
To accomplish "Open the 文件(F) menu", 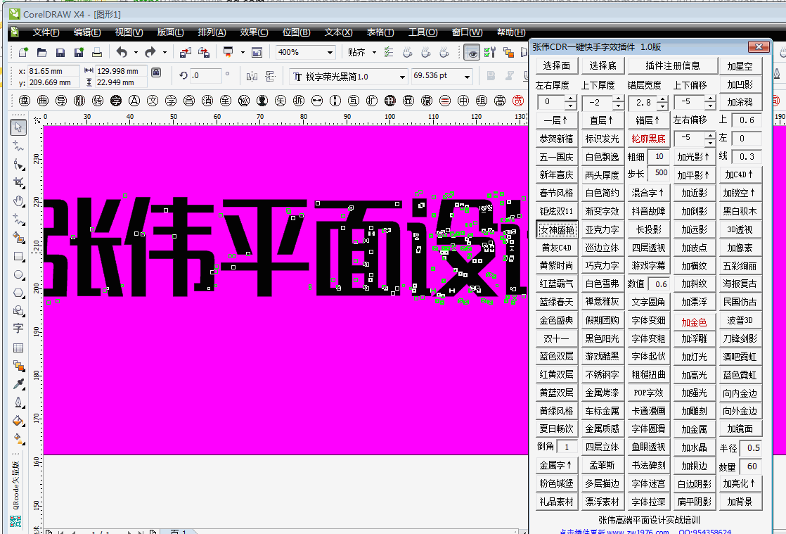I will point(46,32).
